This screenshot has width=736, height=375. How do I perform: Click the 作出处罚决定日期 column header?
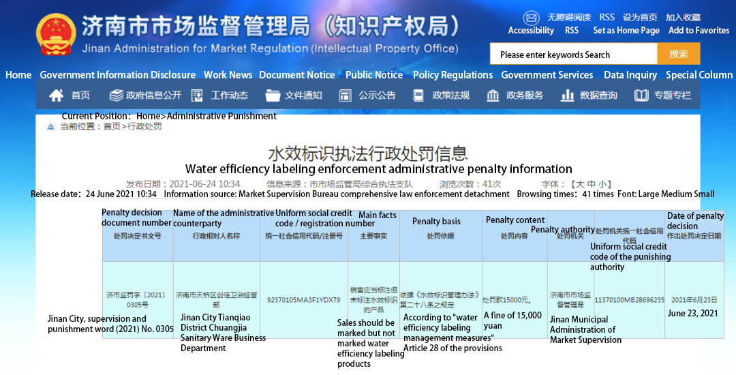[694, 236]
